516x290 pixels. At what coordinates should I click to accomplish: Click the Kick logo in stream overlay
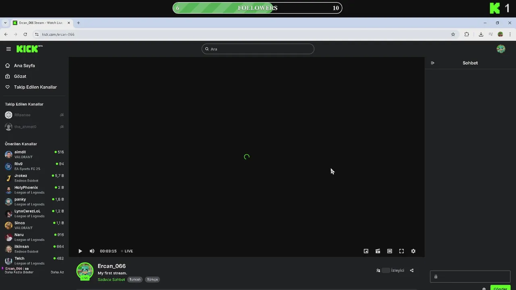click(x=495, y=8)
